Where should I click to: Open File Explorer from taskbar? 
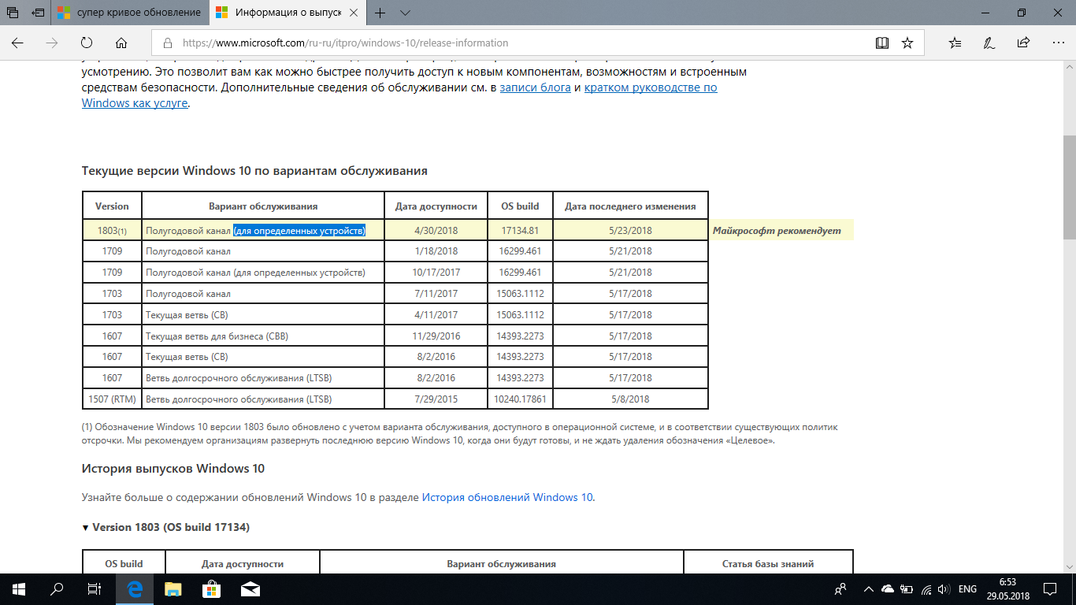point(173,589)
